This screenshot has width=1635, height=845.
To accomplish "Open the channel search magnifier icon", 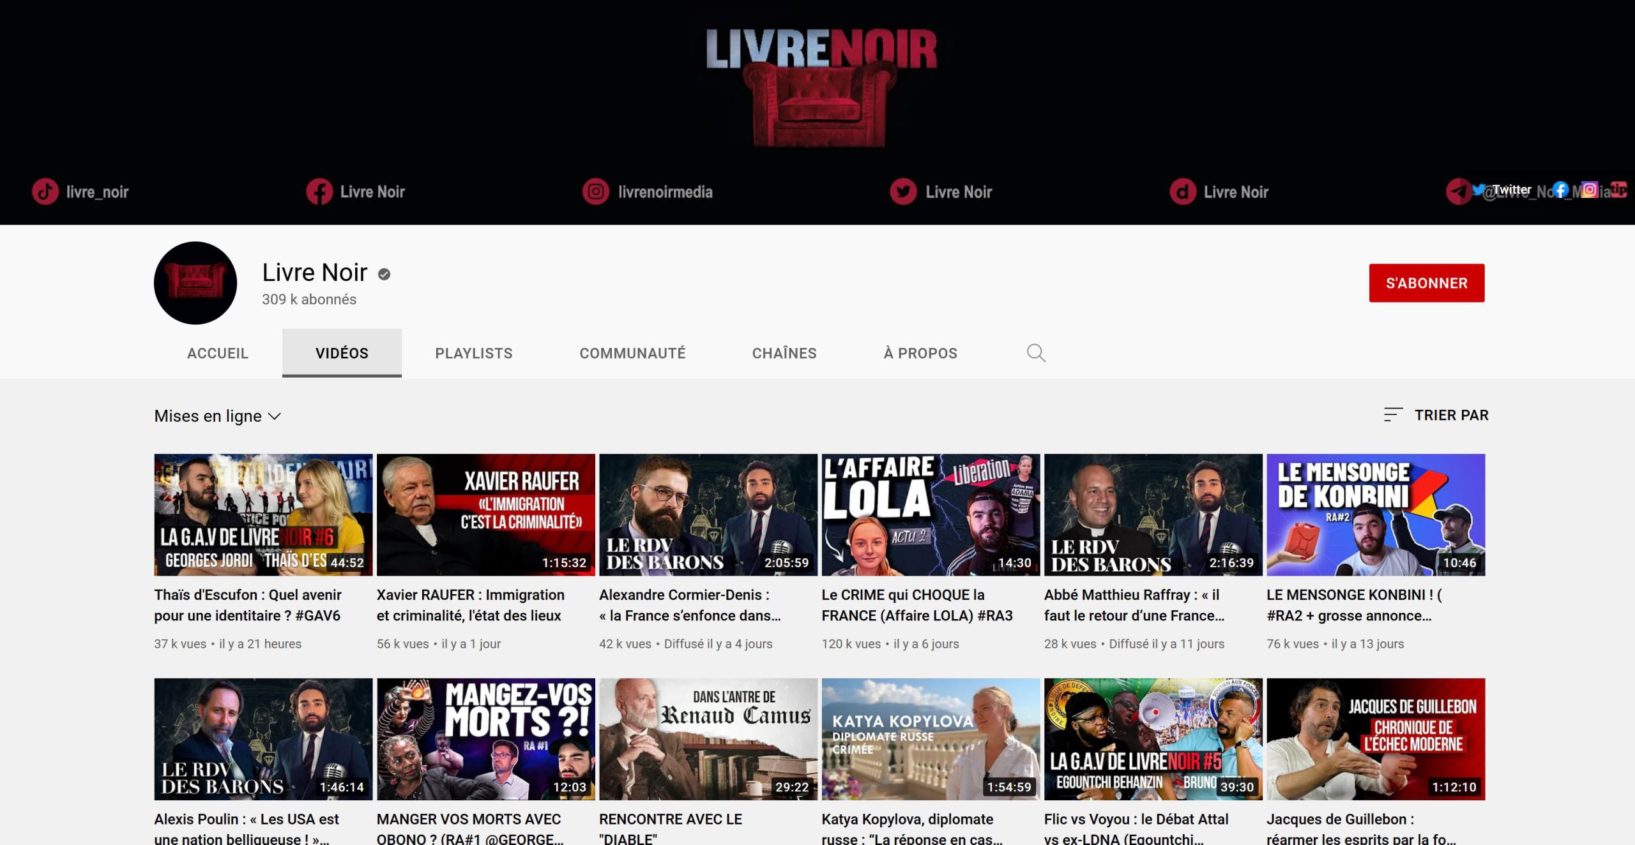I will point(1035,353).
